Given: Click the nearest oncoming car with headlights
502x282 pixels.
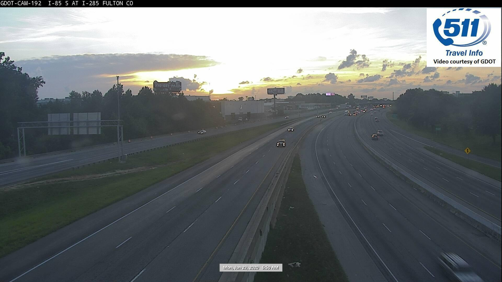Looking at the screenshot, I should point(281,143).
